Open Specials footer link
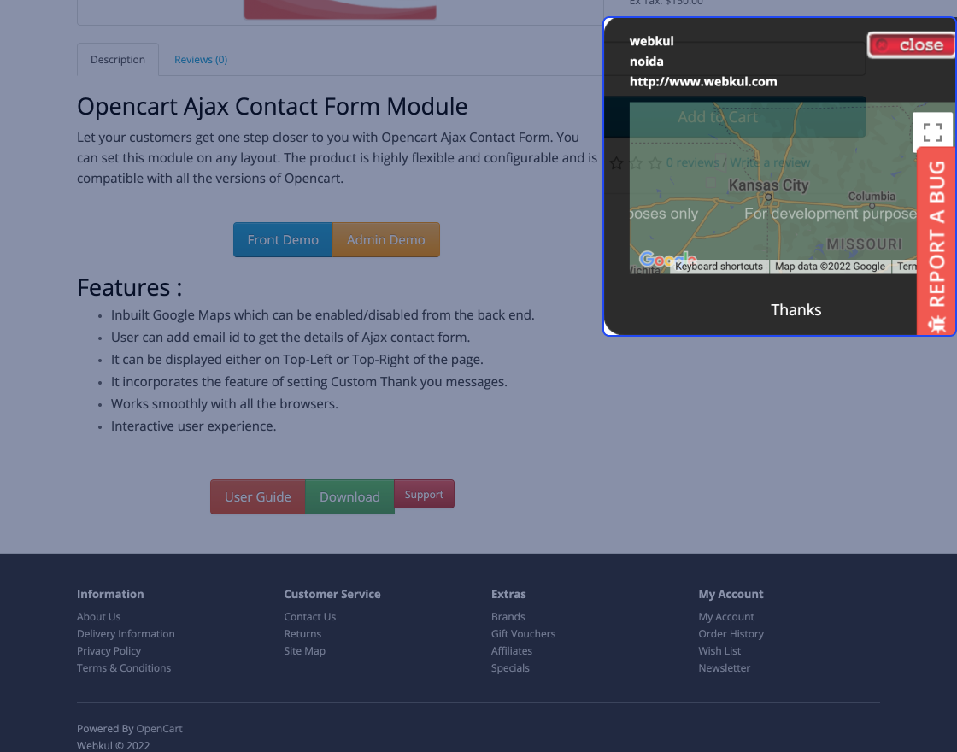The height and width of the screenshot is (752, 957). point(510,667)
